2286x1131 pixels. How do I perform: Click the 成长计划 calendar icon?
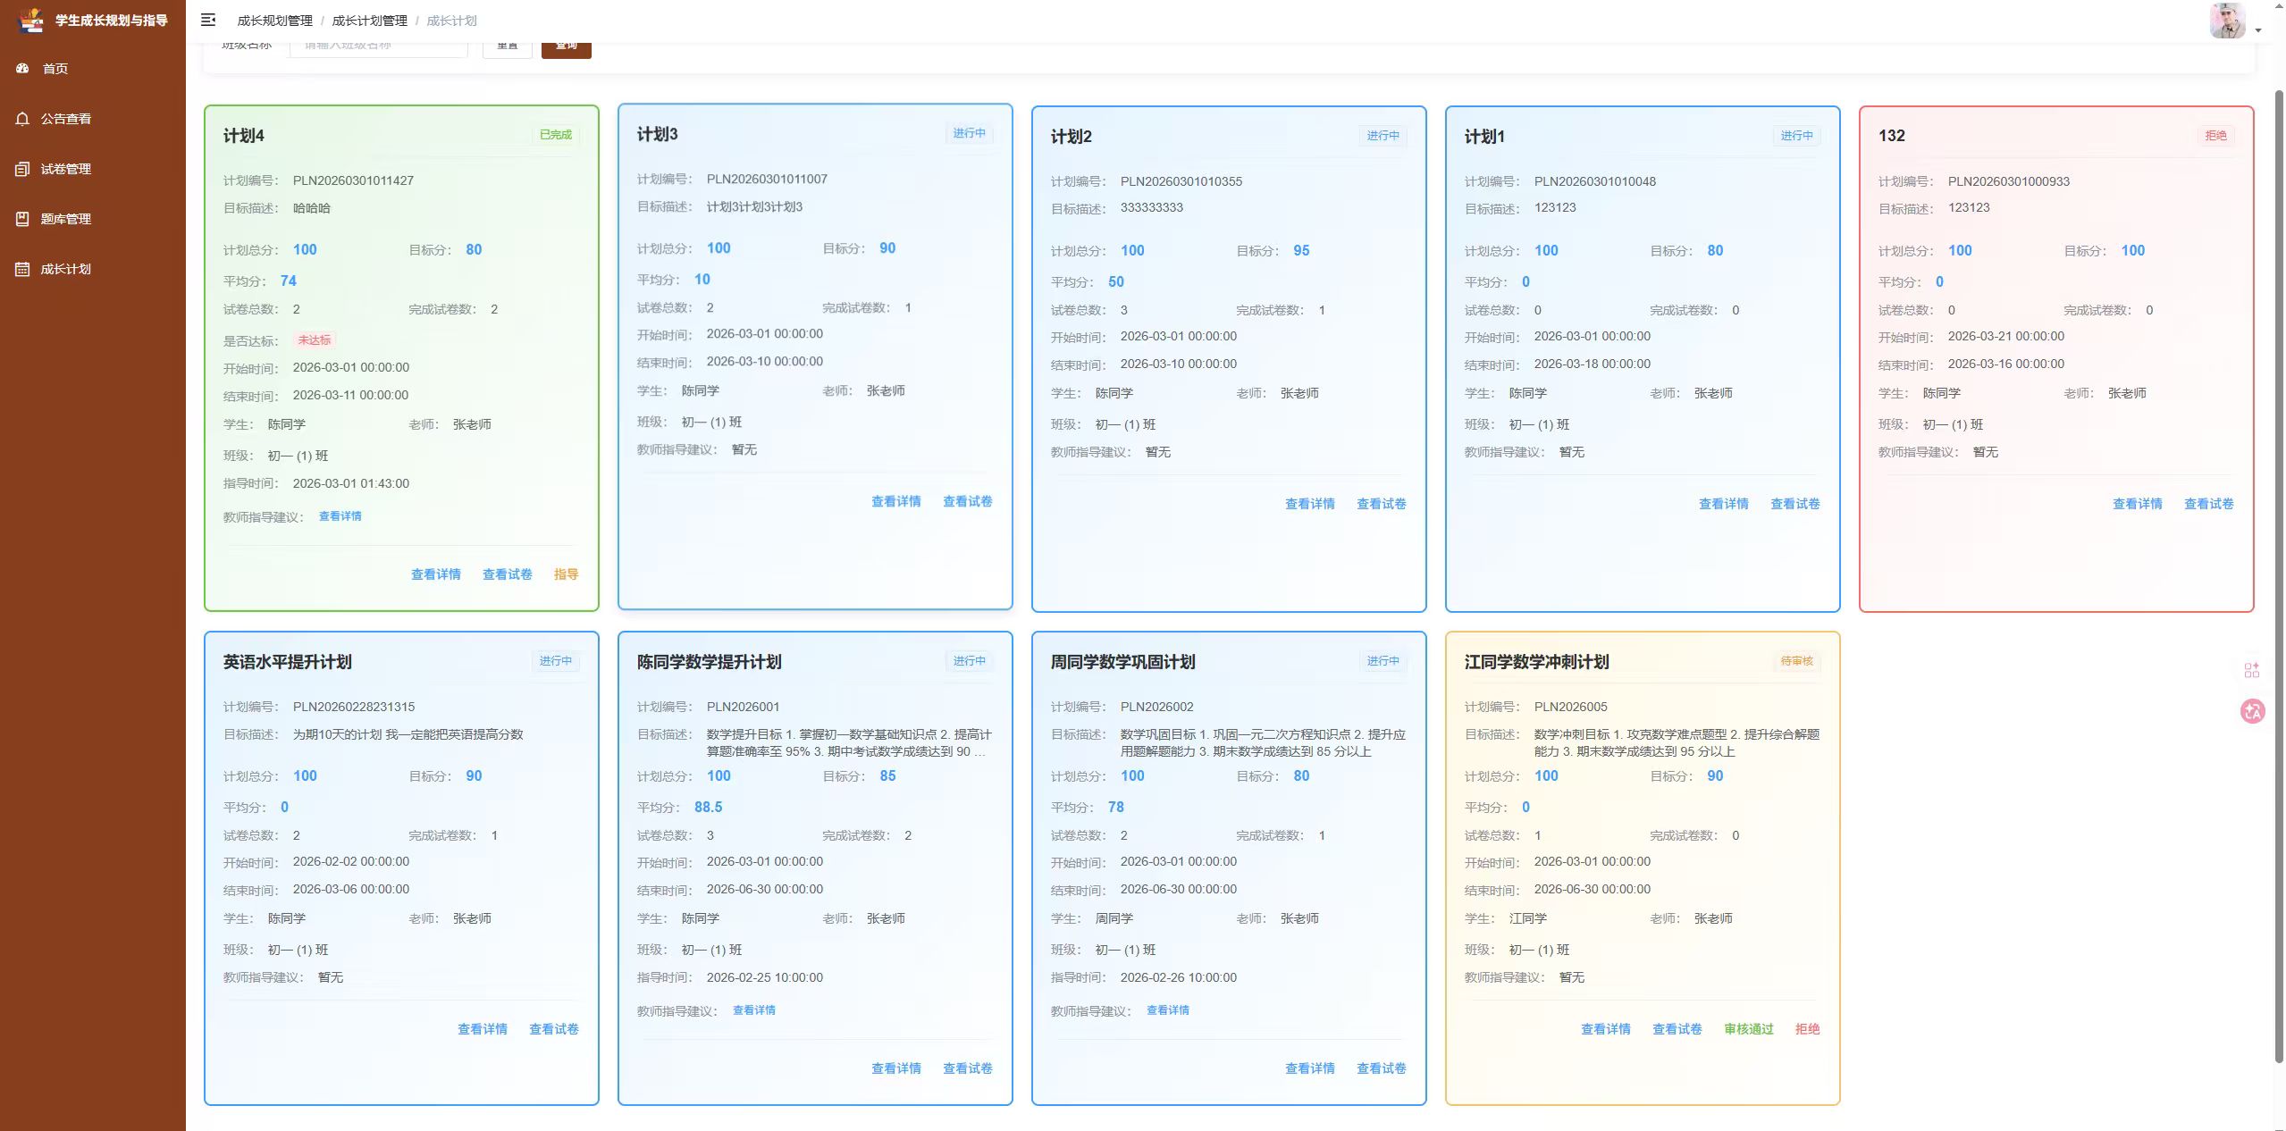(x=22, y=269)
